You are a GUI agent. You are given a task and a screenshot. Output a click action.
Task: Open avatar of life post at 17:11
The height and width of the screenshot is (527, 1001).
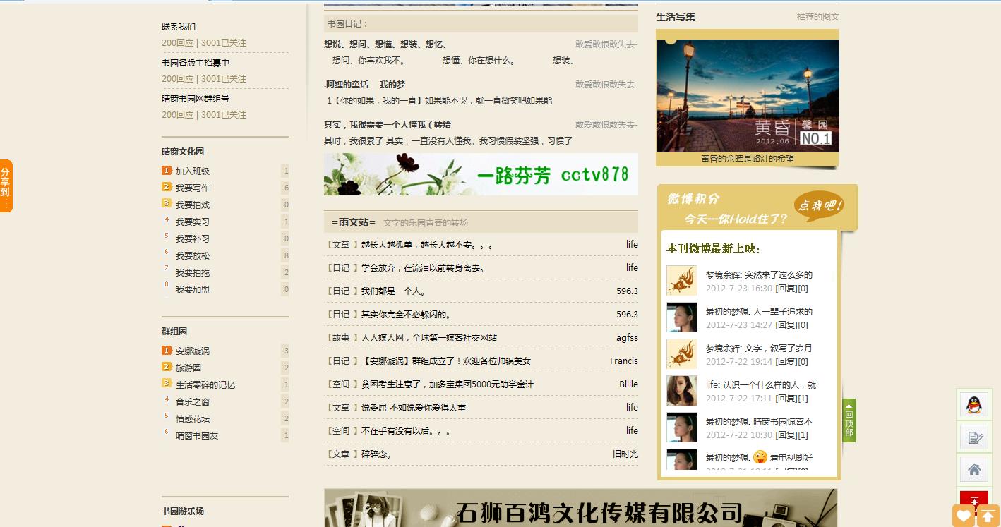point(682,391)
